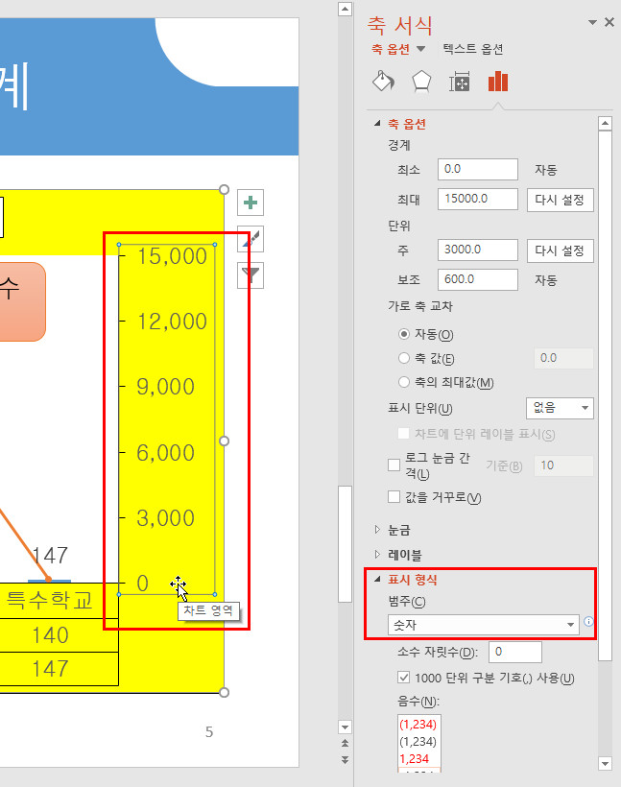Select the 축의 최대값 radio option
This screenshot has height=787, width=621.
[x=404, y=383]
